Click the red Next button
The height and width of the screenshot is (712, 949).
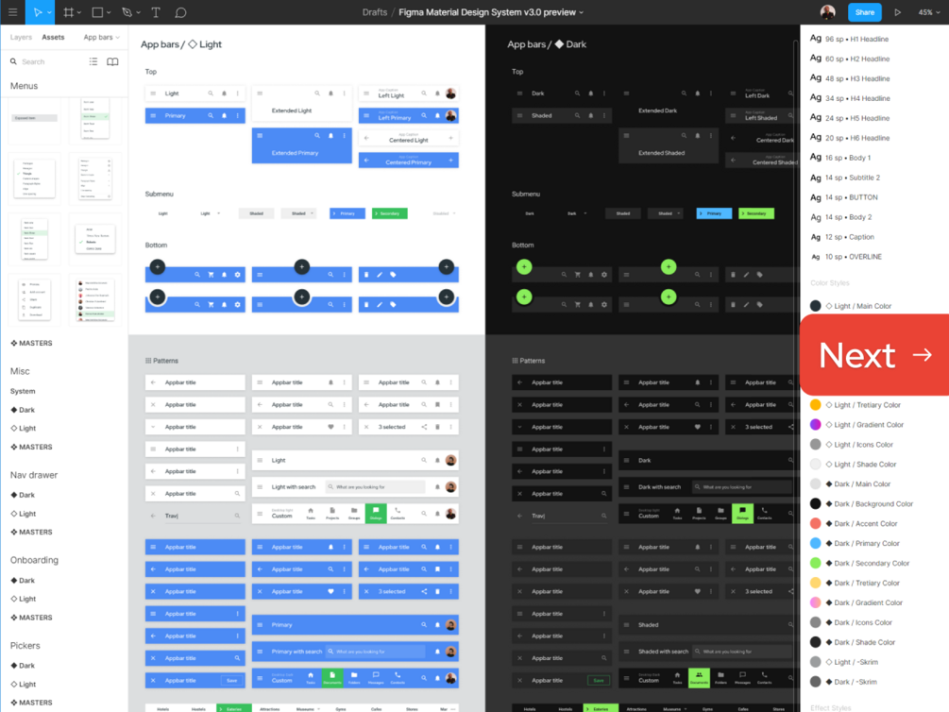click(x=875, y=355)
